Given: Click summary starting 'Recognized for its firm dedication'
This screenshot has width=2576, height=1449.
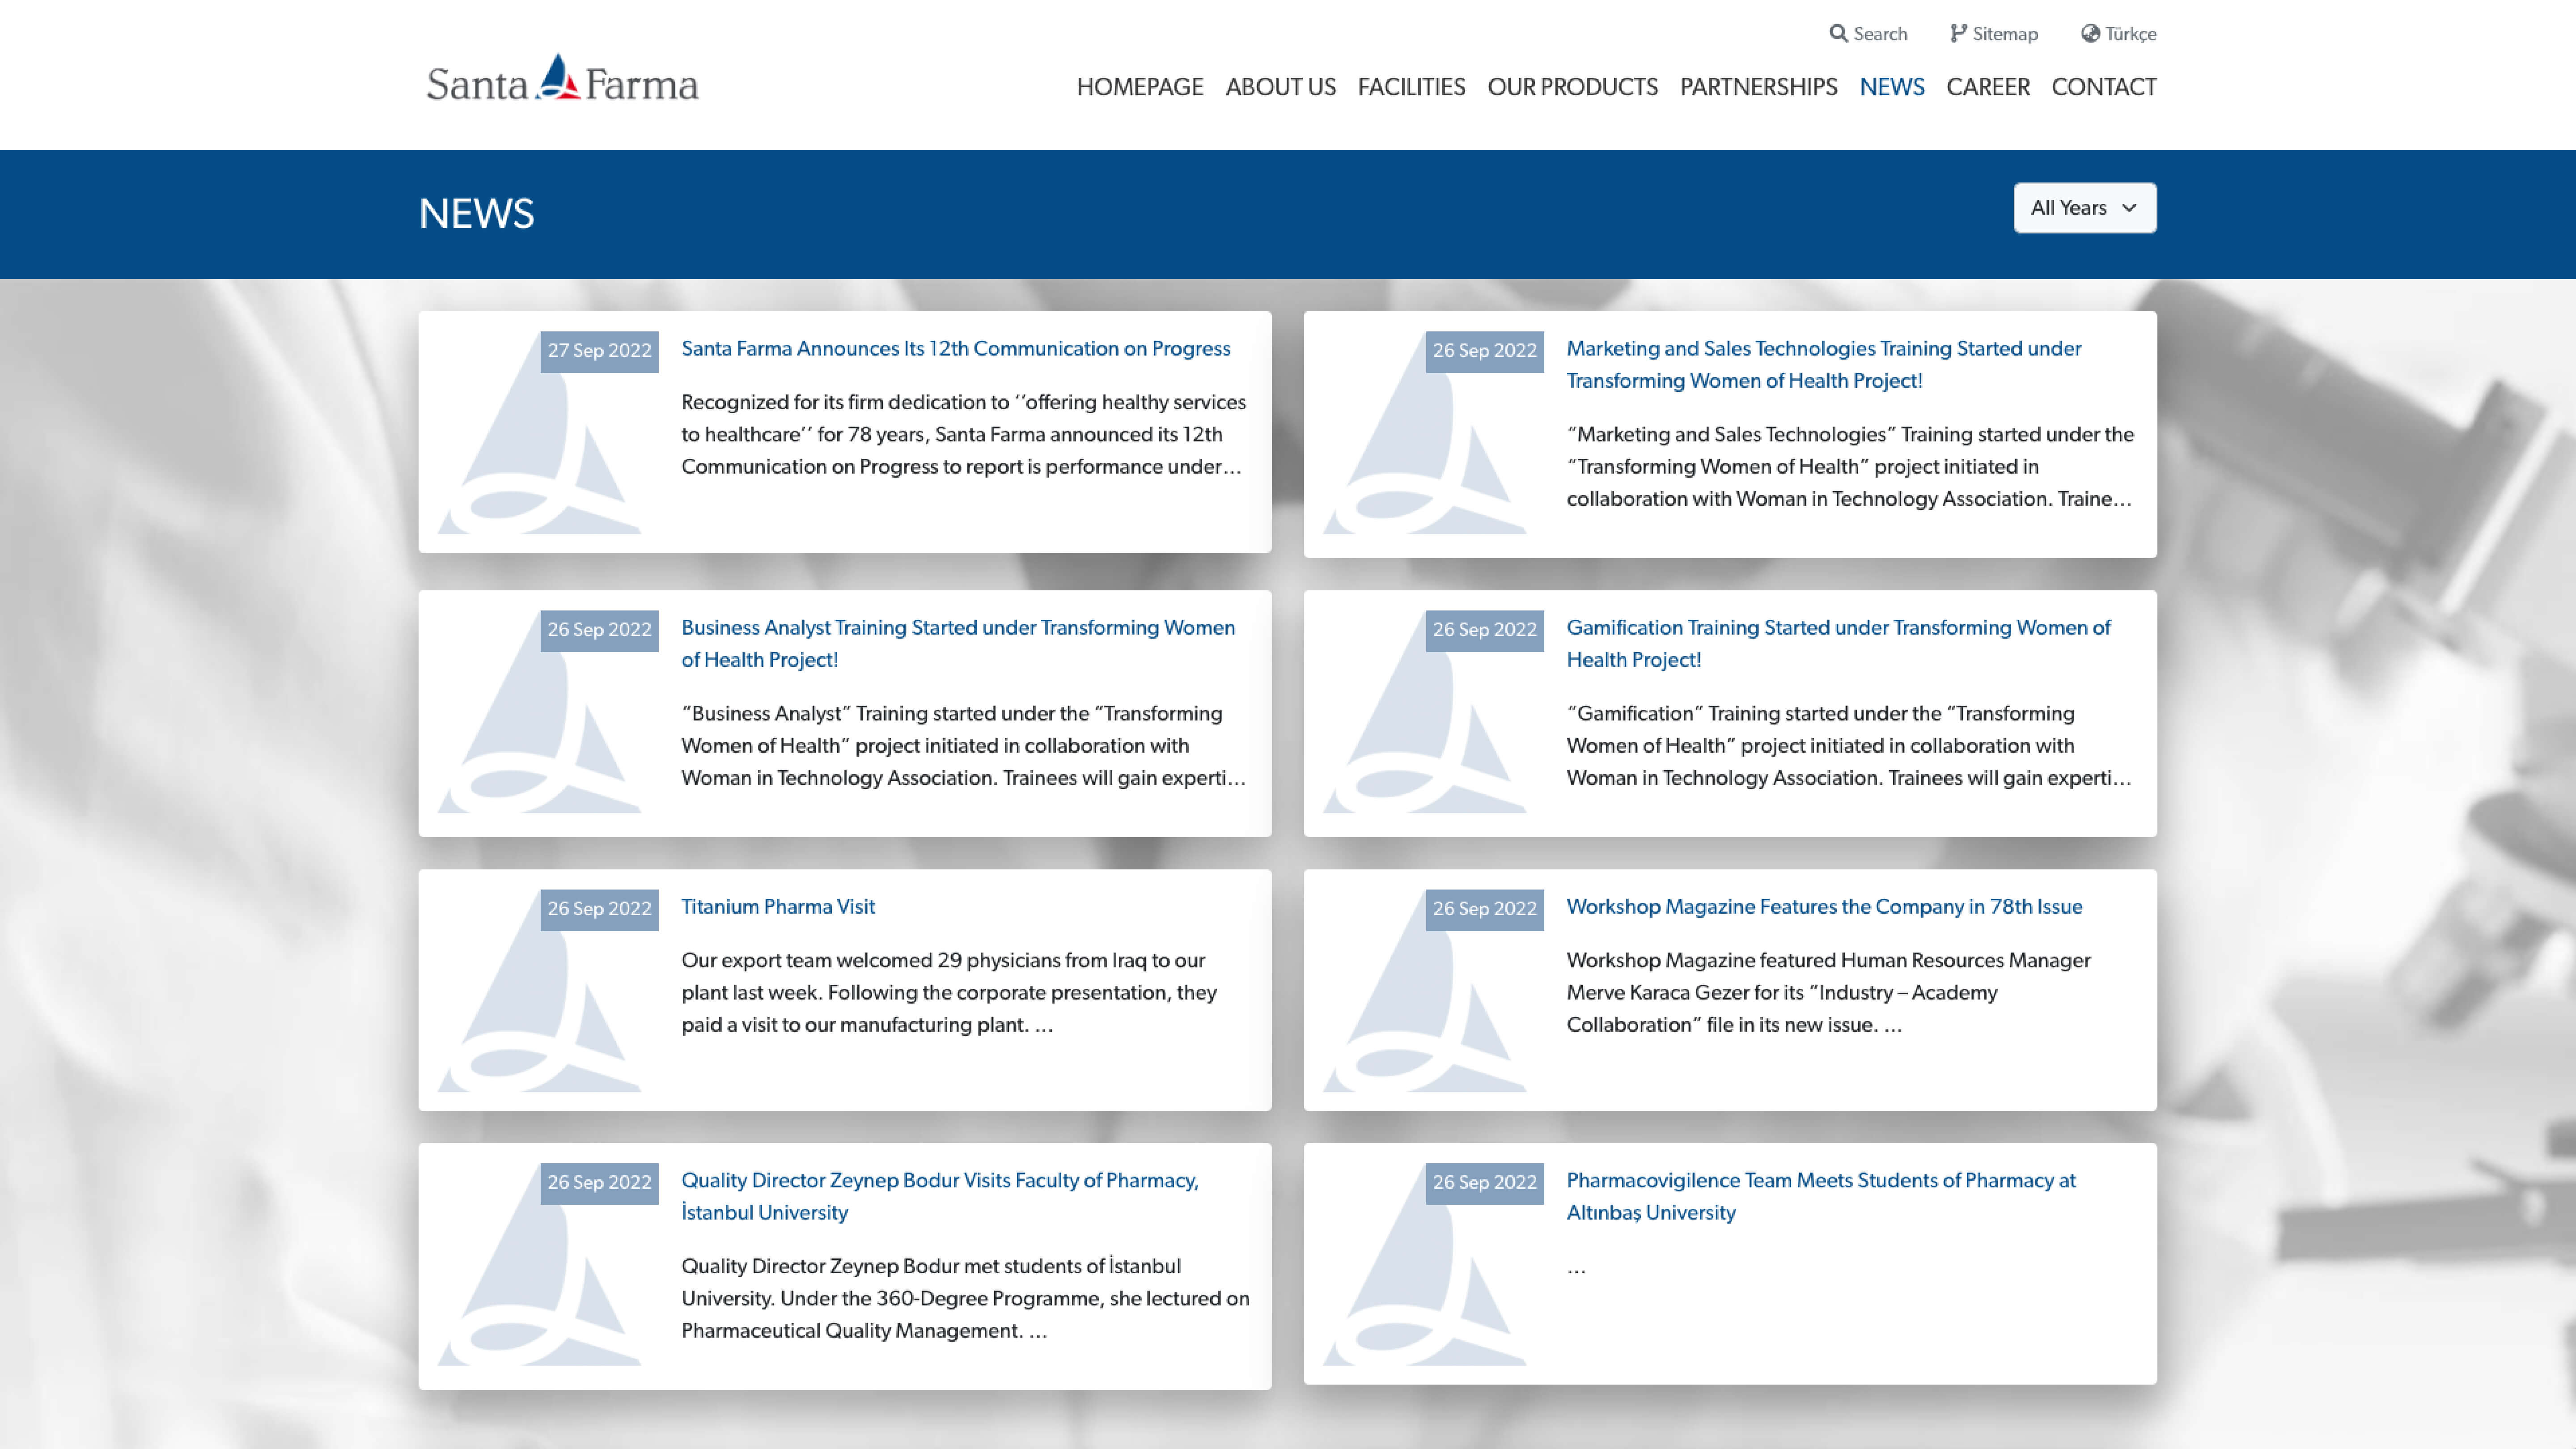Looking at the screenshot, I should click(964, 435).
